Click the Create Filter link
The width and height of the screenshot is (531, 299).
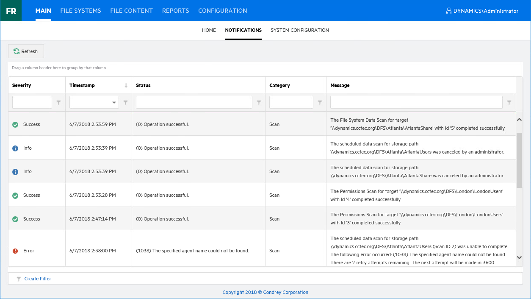pyautogui.click(x=38, y=279)
